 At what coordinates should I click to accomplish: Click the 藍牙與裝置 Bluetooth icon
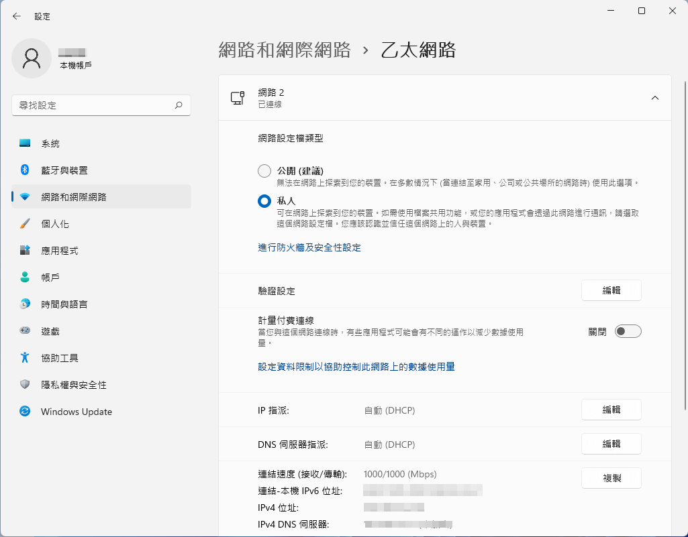pos(25,170)
